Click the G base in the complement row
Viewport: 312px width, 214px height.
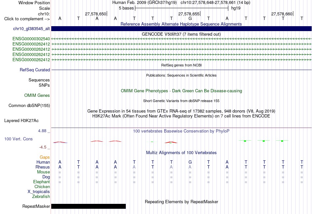[190, 18]
